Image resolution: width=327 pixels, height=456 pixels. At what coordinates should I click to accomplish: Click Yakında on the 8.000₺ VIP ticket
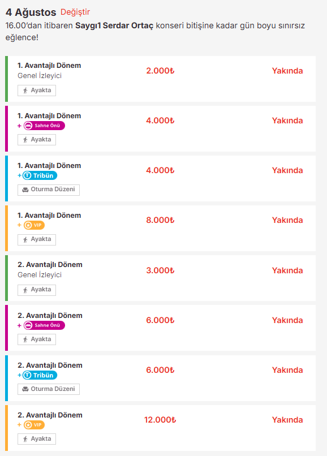287,220
